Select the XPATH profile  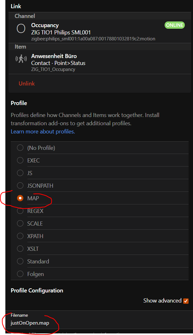pos(20,236)
